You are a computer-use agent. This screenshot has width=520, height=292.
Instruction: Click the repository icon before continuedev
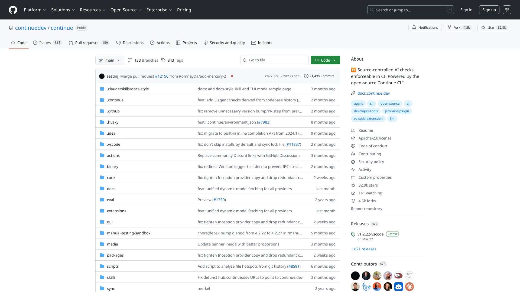tap(11, 28)
